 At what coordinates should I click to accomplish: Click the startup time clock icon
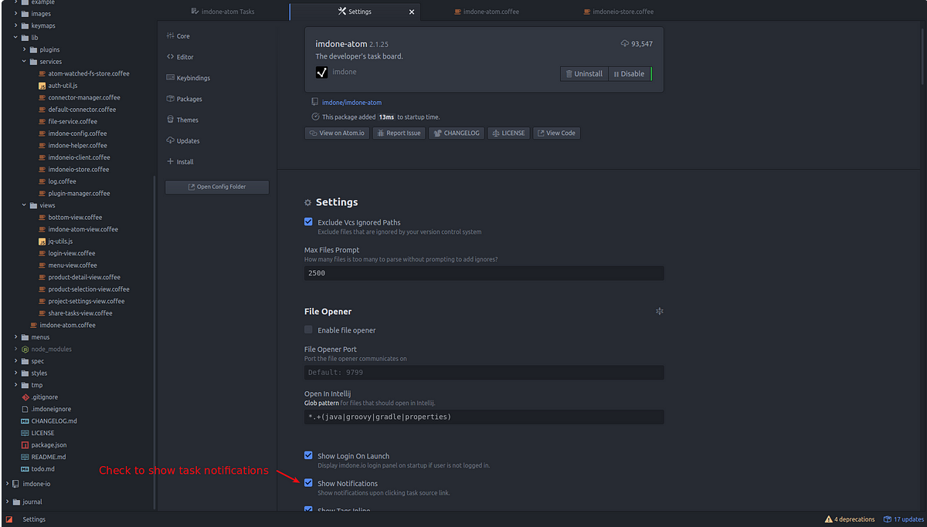(x=315, y=117)
